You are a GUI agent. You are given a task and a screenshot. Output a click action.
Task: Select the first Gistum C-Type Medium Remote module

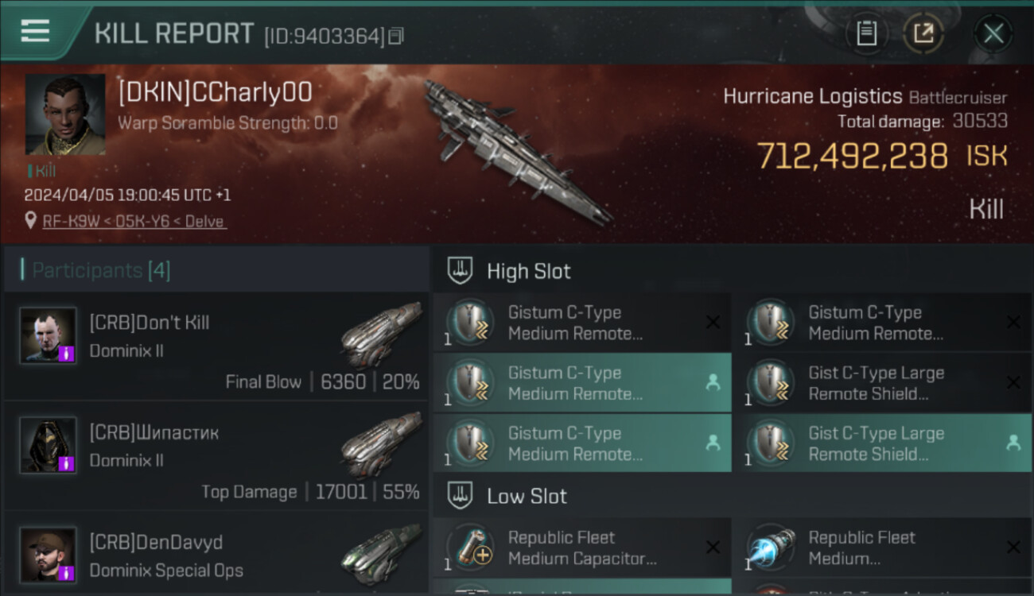click(582, 323)
